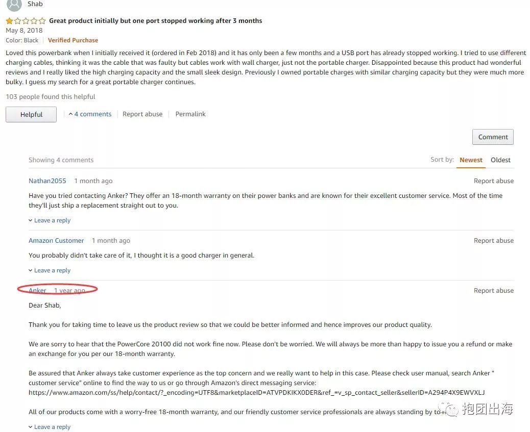Report abuse on Nathan2055's comment
The image size is (530, 432).
coord(493,181)
